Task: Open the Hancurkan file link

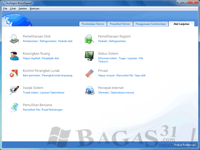Action: (x=124, y=75)
